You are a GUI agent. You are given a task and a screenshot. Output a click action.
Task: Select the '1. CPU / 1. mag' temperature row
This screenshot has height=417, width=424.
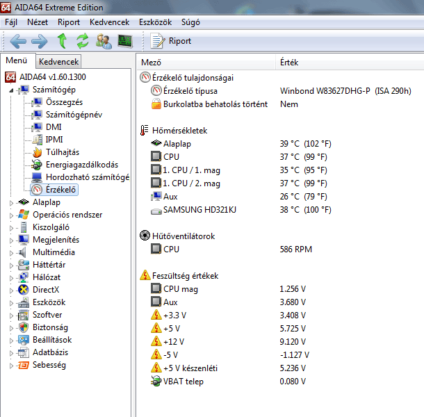[x=239, y=170]
